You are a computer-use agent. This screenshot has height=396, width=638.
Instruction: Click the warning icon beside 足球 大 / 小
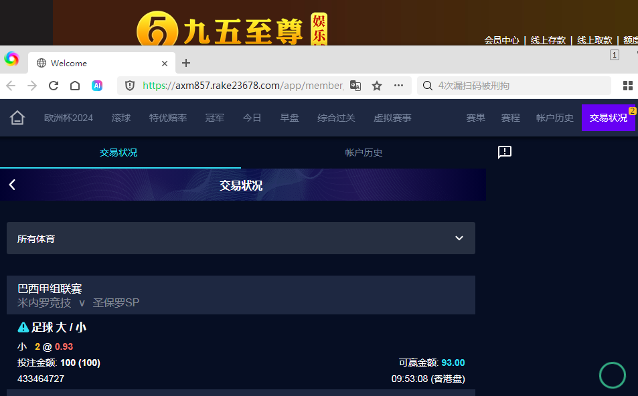(x=22, y=327)
